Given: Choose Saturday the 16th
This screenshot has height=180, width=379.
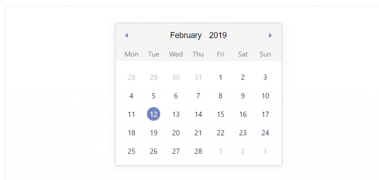Looking at the screenshot, I should click(243, 114).
